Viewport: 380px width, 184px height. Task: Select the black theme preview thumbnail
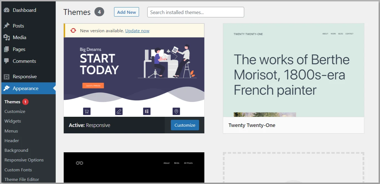[x=134, y=167]
